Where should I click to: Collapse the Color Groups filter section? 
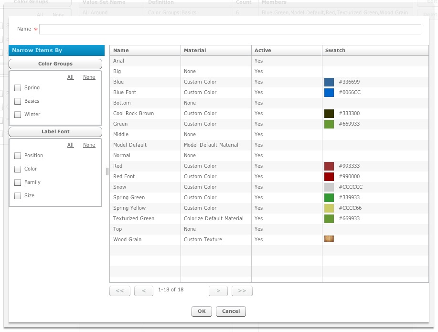(x=55, y=64)
